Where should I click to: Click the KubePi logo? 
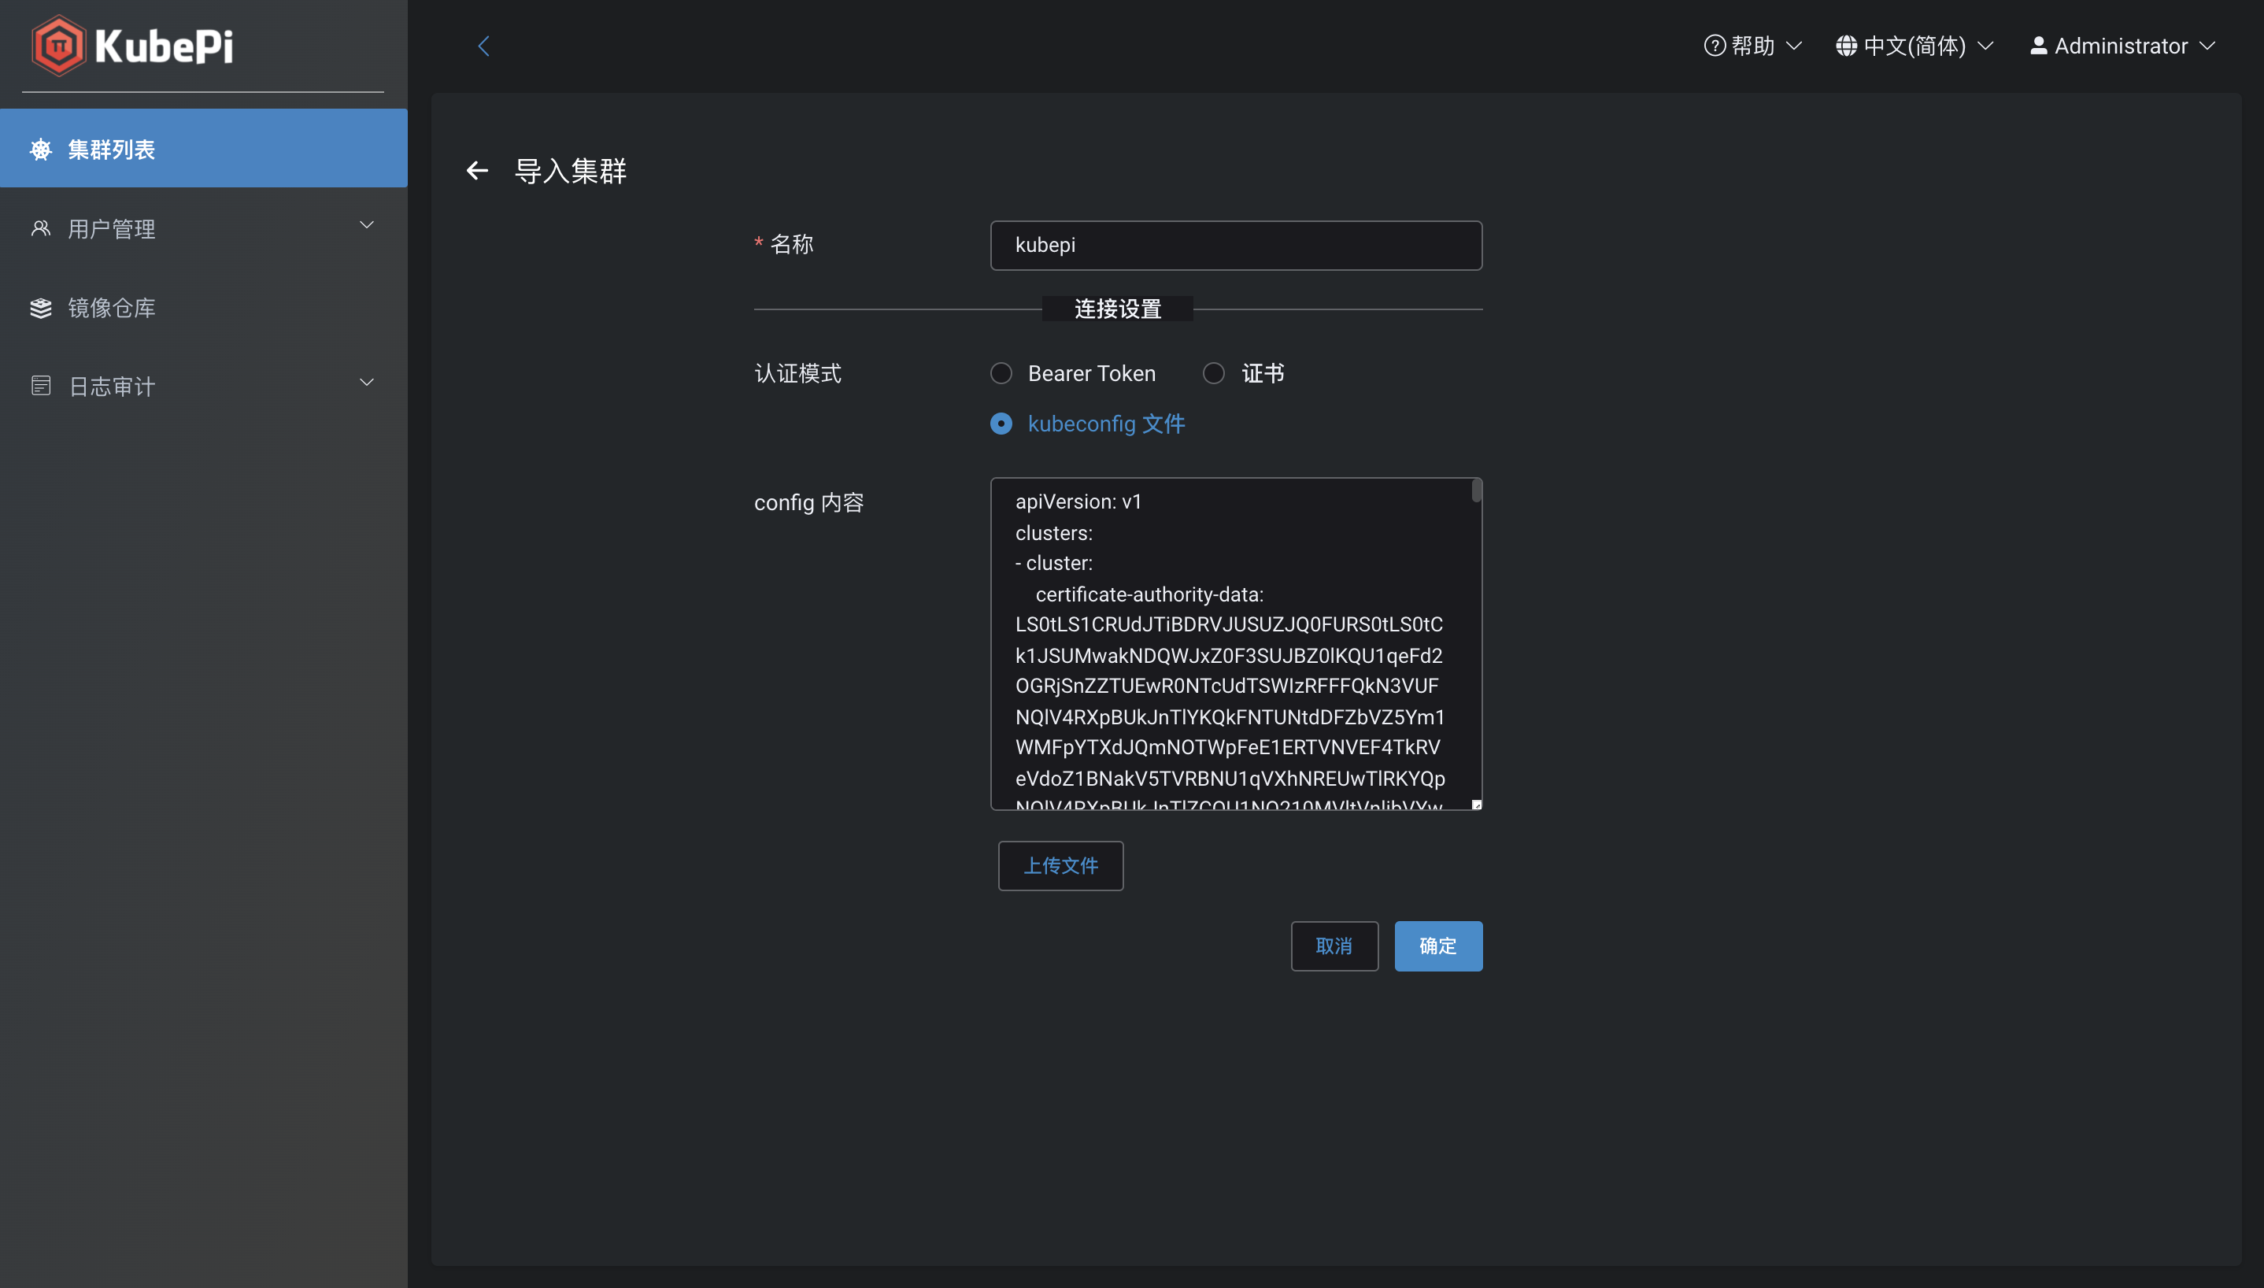[x=133, y=44]
